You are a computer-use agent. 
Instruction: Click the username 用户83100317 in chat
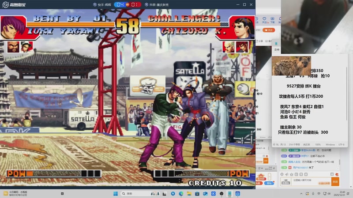(301, 168)
